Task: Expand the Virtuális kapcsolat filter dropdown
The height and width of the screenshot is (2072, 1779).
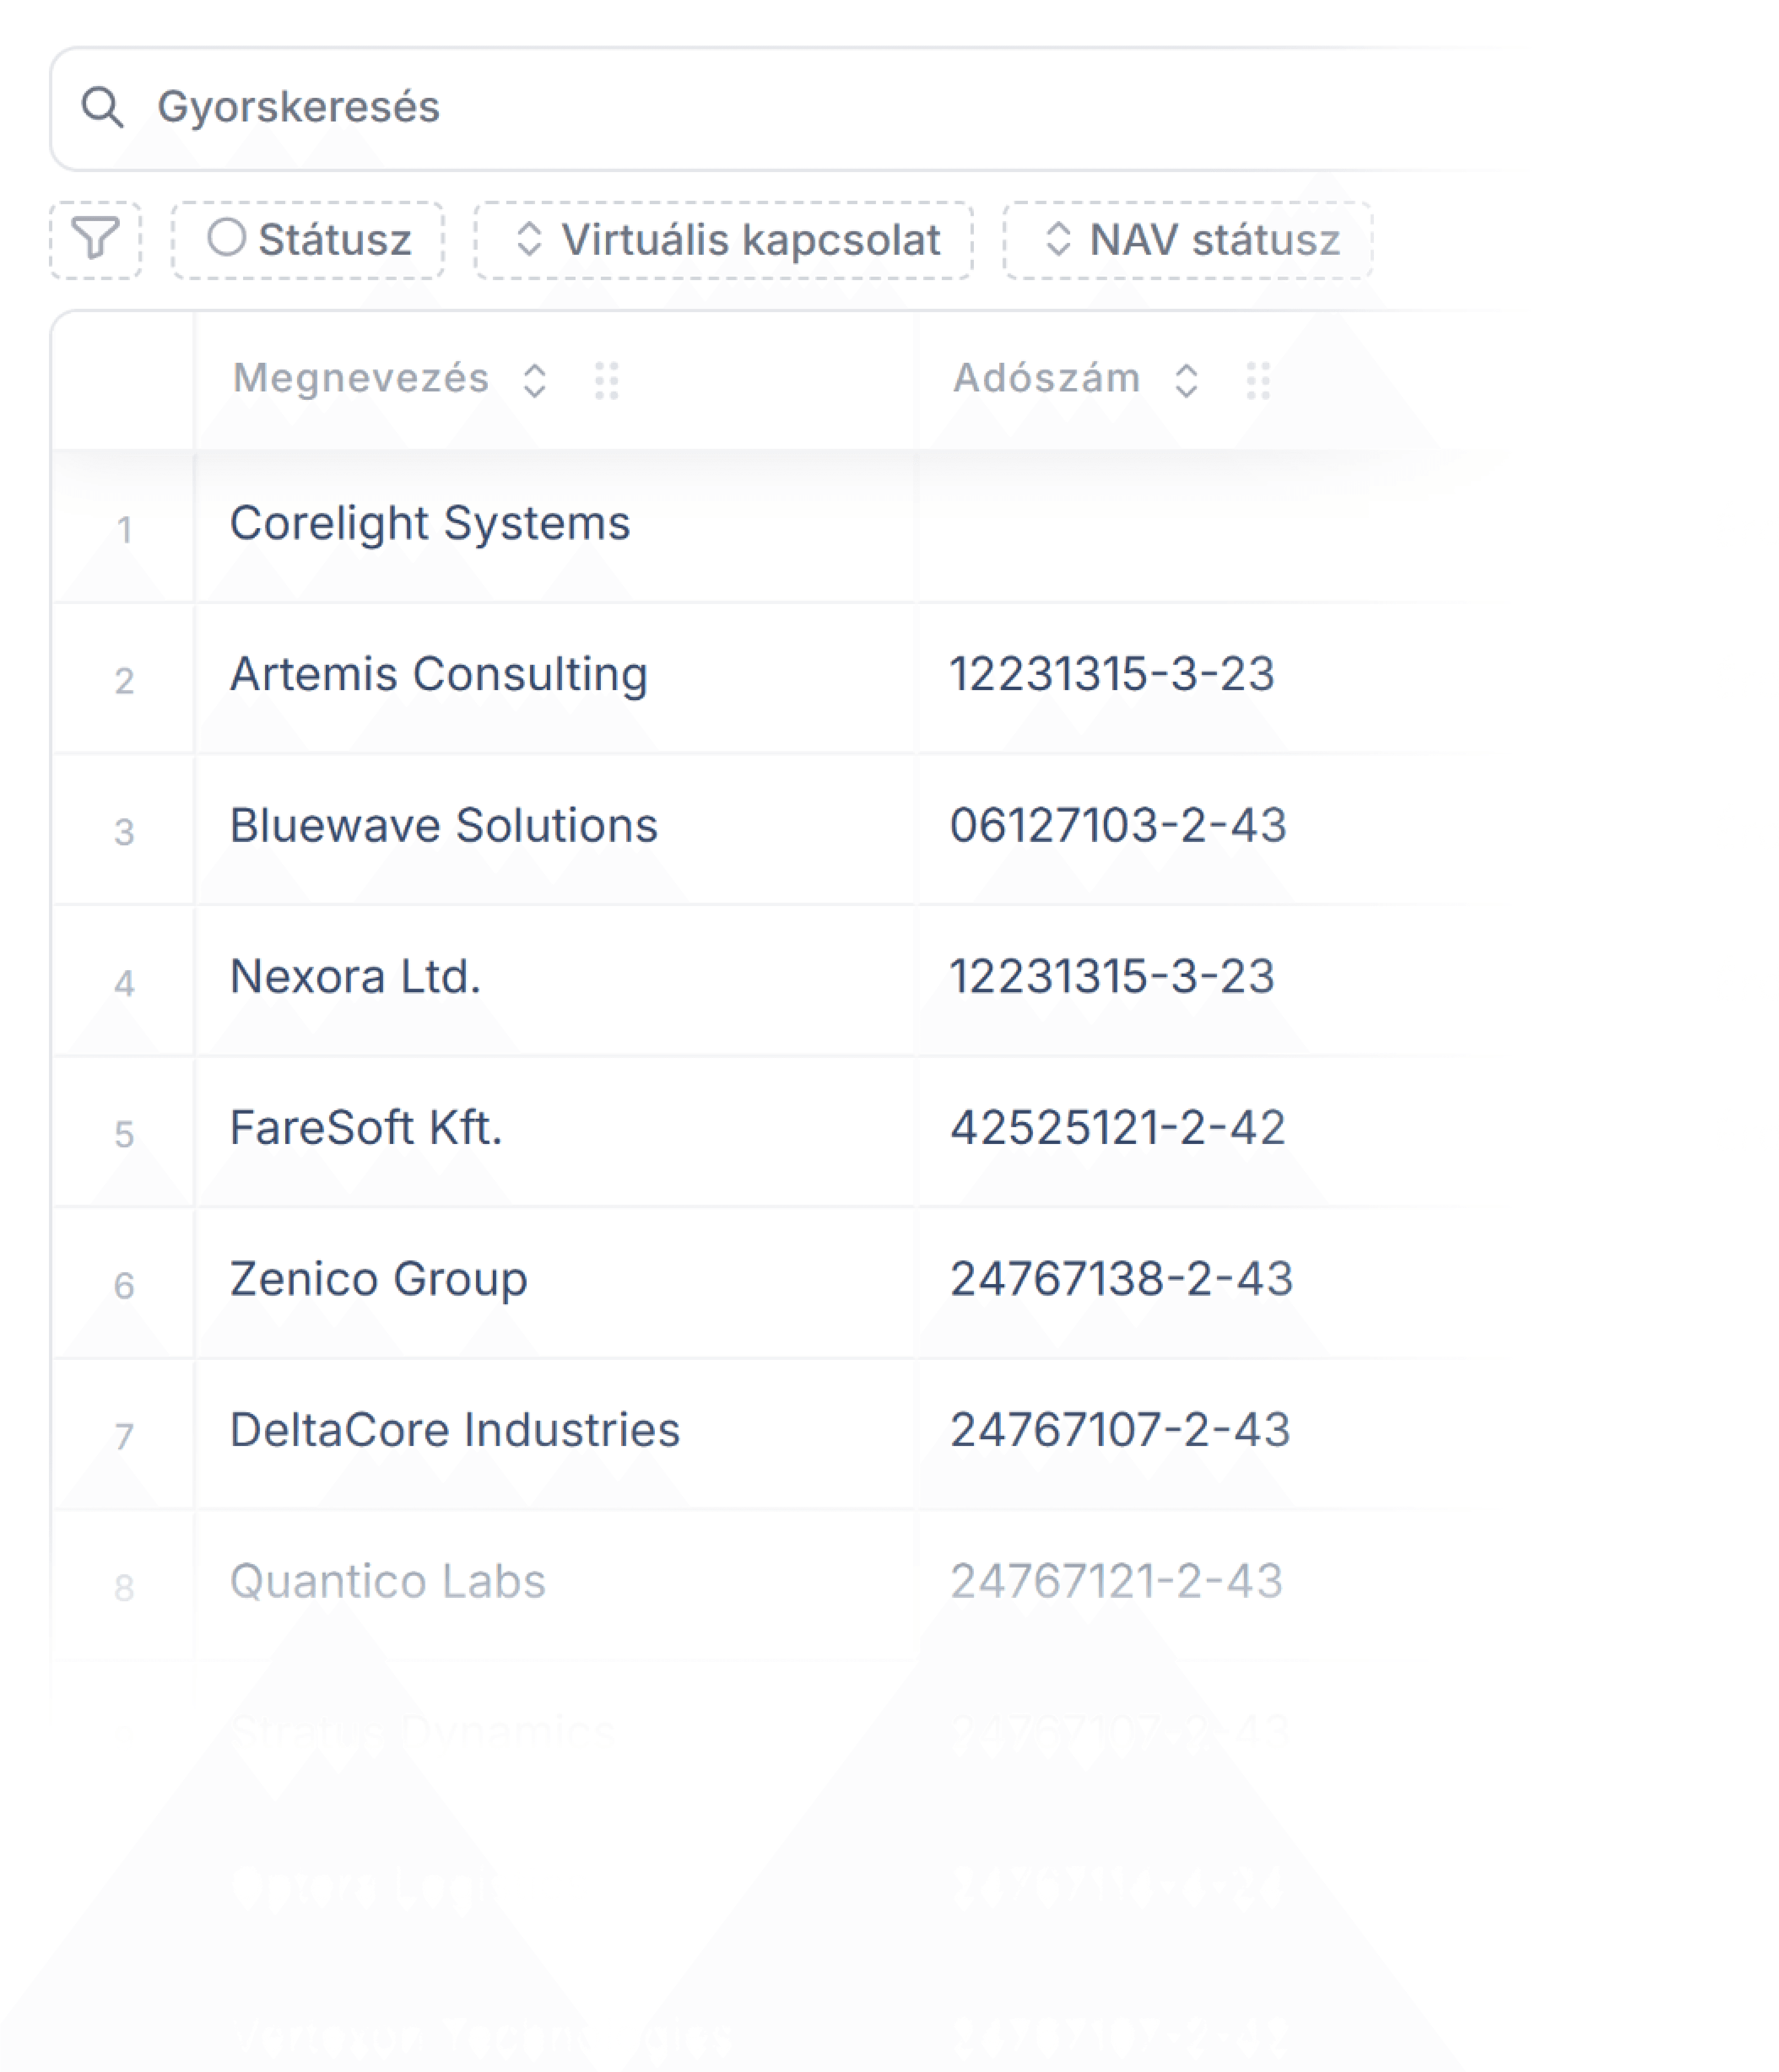Action: [722, 240]
